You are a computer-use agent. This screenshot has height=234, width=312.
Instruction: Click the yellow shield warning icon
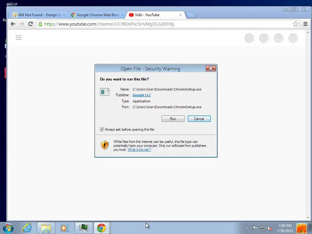(105, 145)
